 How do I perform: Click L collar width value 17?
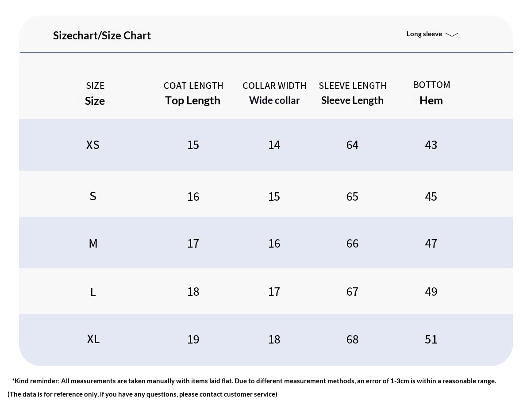pyautogui.click(x=274, y=292)
